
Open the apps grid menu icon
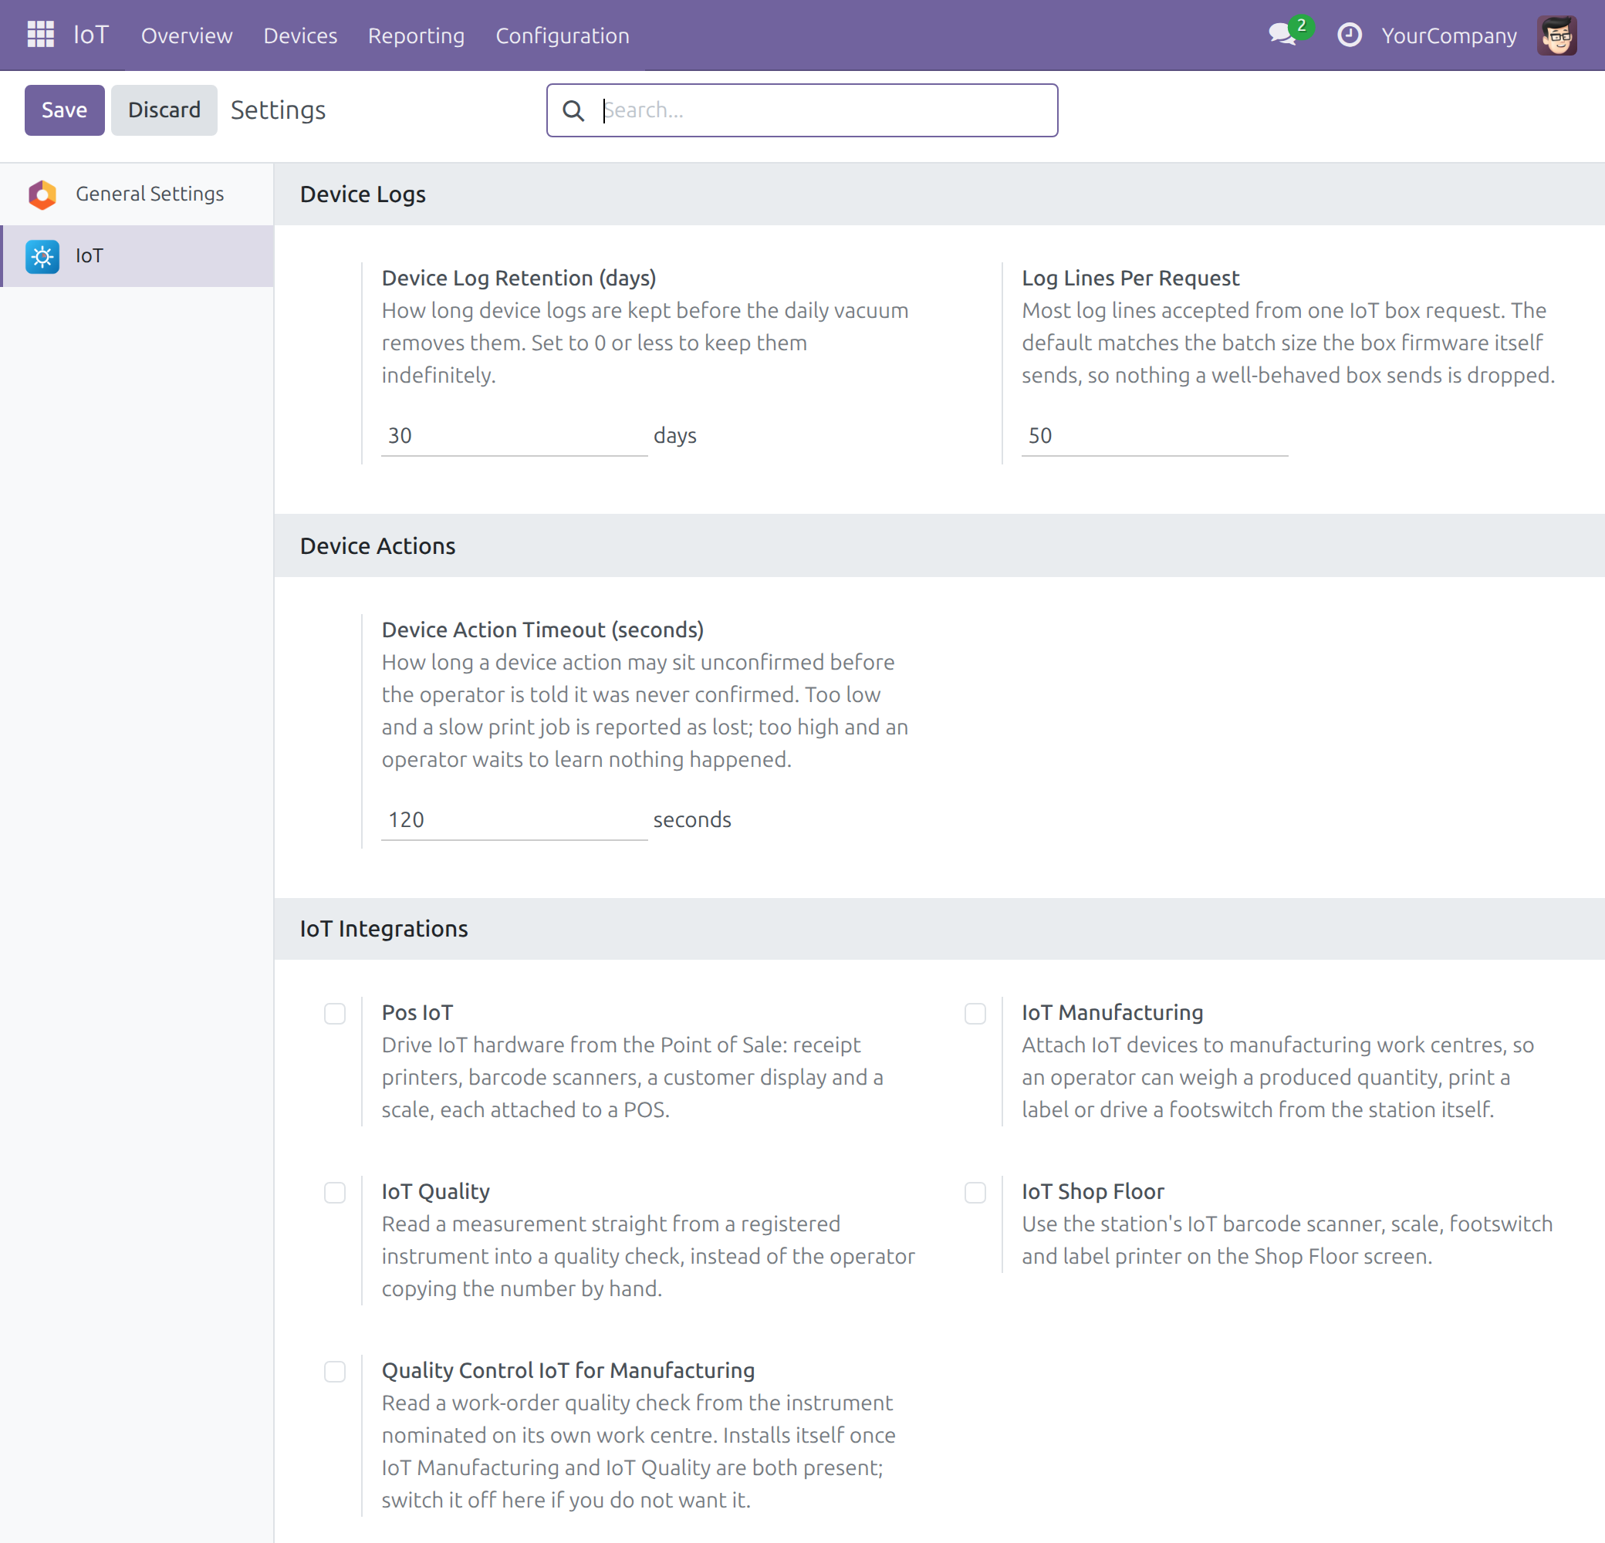40,35
